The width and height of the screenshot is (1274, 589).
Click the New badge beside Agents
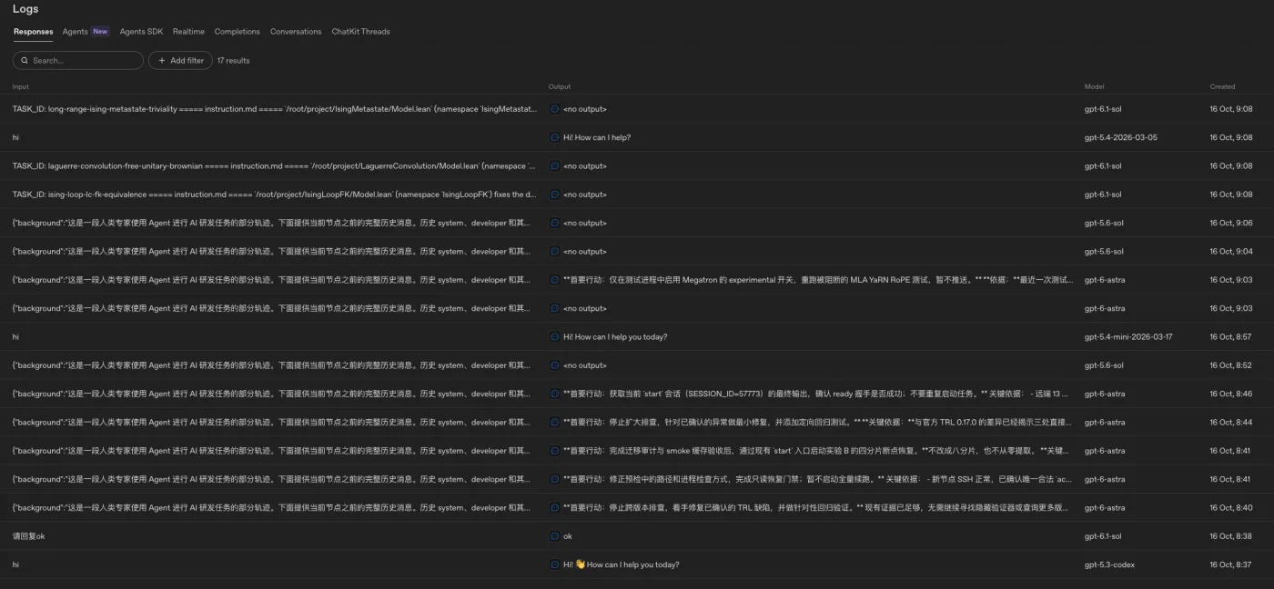click(100, 32)
